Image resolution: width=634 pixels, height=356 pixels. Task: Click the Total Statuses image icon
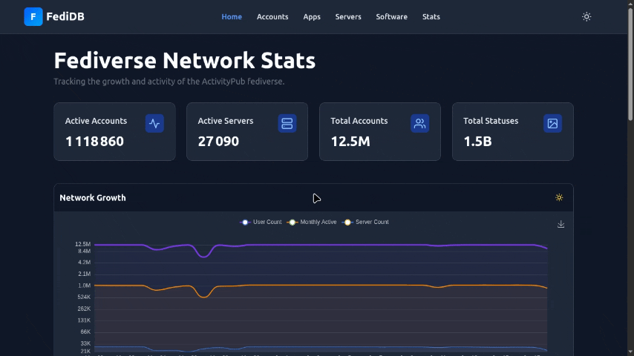pyautogui.click(x=552, y=124)
